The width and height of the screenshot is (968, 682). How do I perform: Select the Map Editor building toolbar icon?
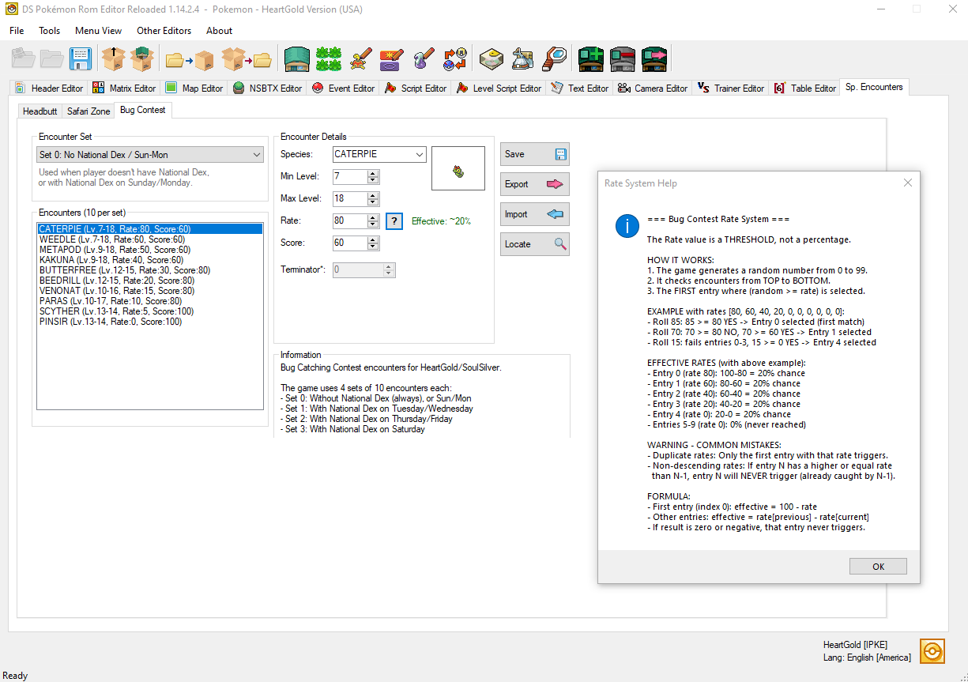tap(296, 58)
